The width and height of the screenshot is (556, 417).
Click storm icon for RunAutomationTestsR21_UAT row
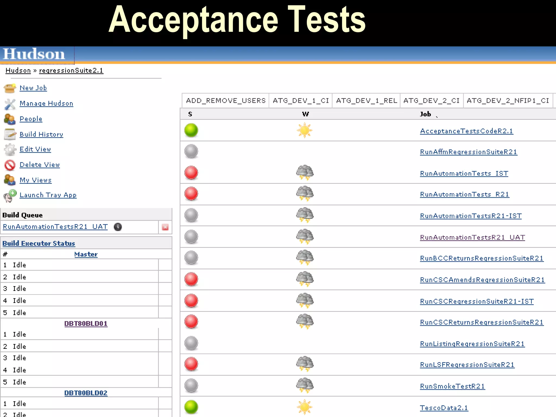(305, 237)
